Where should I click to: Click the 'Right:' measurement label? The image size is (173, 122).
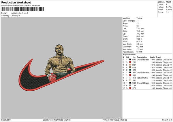click(x=125, y=31)
